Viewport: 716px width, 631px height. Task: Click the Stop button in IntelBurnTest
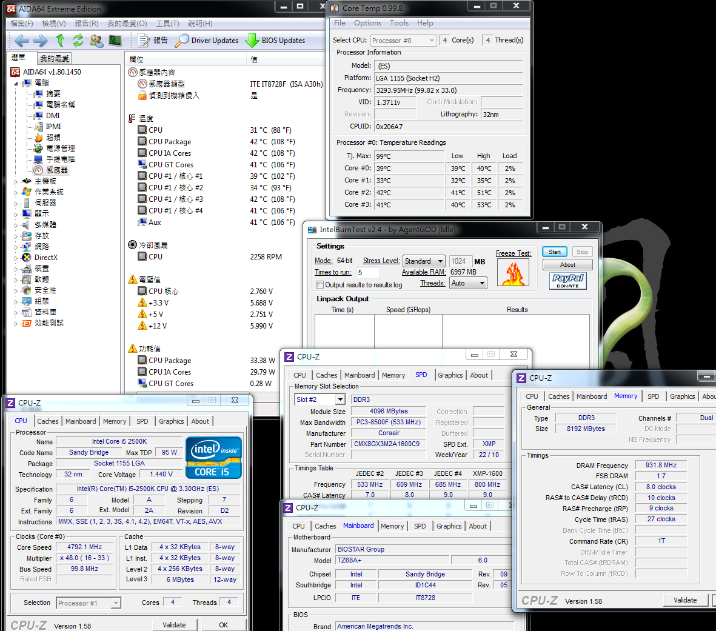(582, 252)
